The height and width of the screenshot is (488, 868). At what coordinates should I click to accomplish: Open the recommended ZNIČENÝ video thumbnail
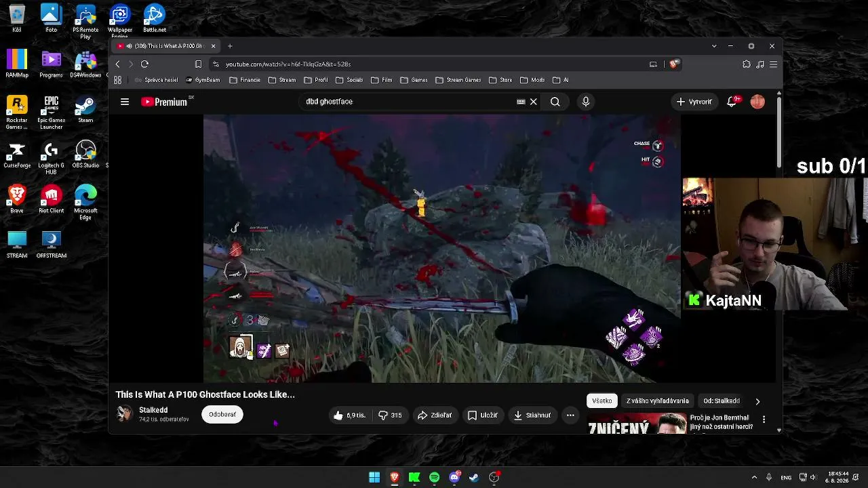click(637, 424)
